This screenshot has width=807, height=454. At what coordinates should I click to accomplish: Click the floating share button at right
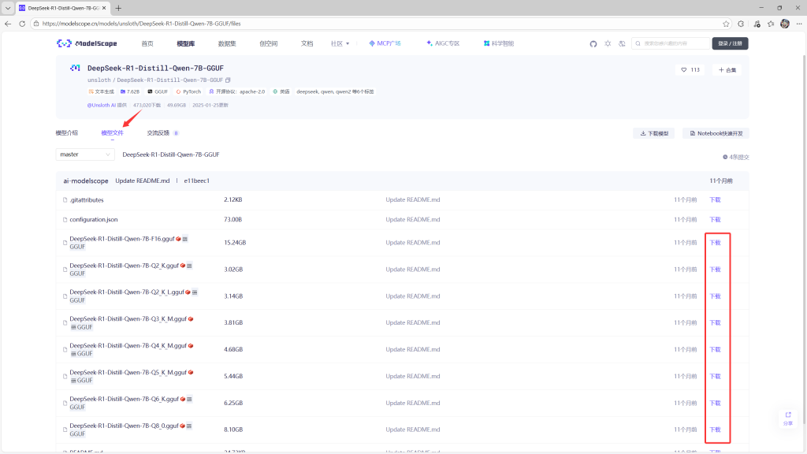click(x=787, y=418)
